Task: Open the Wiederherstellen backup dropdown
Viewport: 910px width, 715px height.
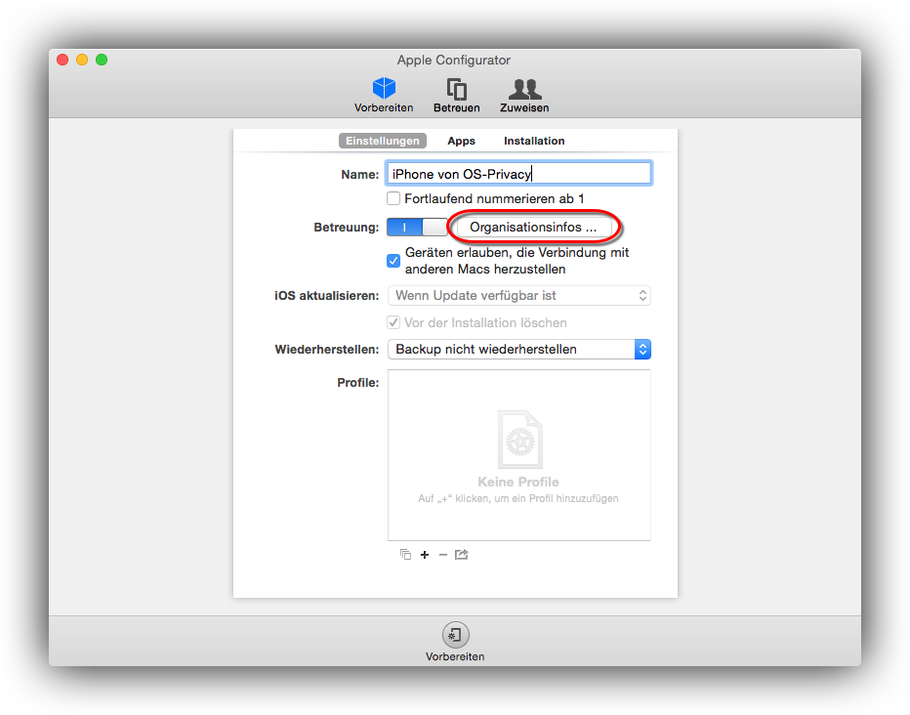Action: [x=518, y=349]
